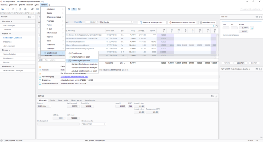Open the Feiertage submenu
The image size is (263, 142).
click(x=53, y=21)
